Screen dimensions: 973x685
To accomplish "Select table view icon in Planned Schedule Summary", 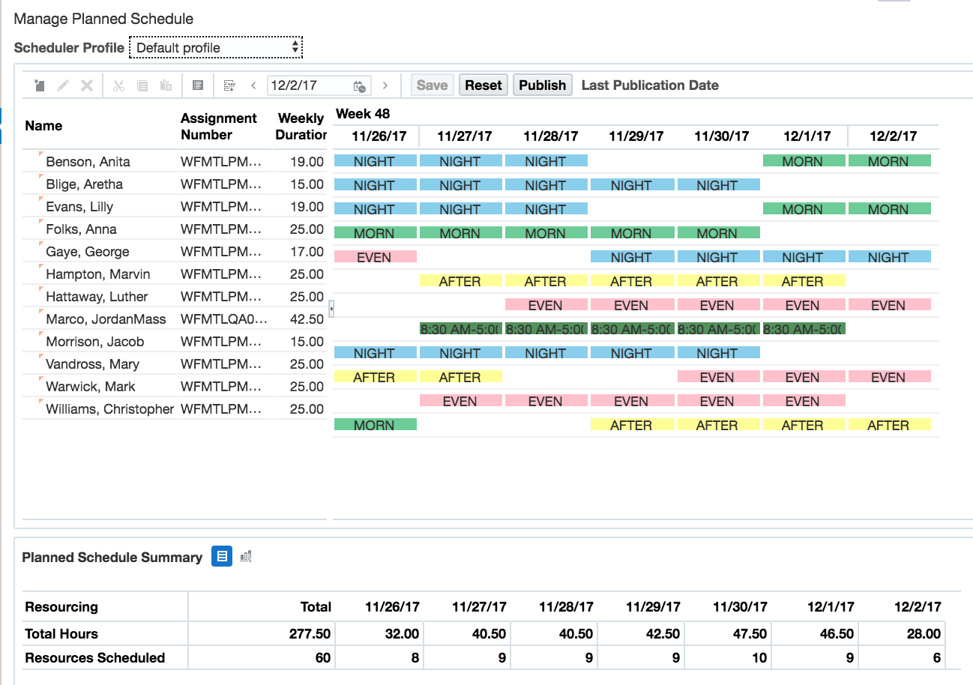I will [x=221, y=557].
